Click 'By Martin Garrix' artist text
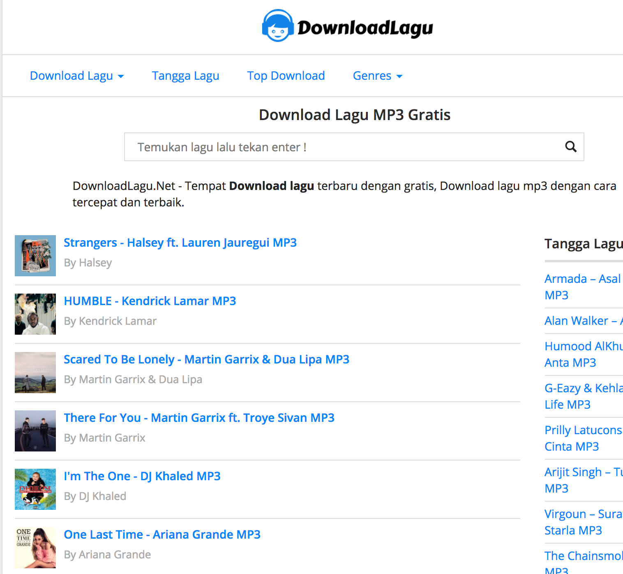The width and height of the screenshot is (623, 574). 105,438
